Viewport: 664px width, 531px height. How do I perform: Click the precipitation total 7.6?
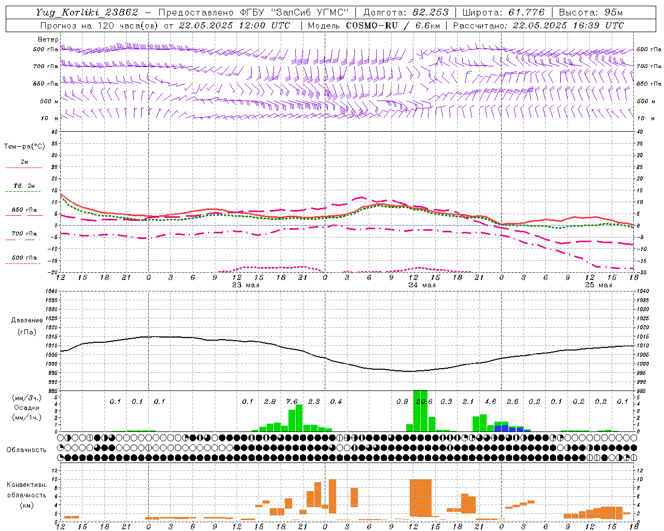(x=292, y=401)
